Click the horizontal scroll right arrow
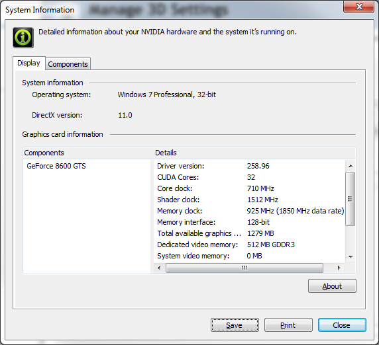Screen dimensions: 379x345 tap(339, 268)
